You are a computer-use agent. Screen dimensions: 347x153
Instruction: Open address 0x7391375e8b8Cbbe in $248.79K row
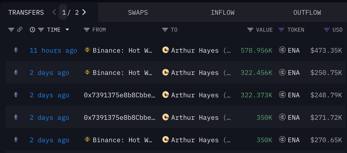tap(120, 95)
